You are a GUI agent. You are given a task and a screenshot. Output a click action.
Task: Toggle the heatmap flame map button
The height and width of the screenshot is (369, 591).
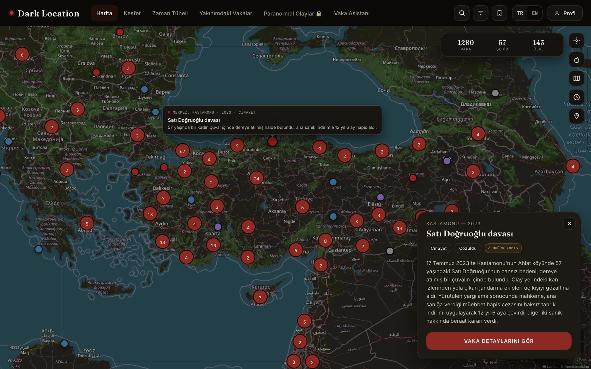[577, 60]
